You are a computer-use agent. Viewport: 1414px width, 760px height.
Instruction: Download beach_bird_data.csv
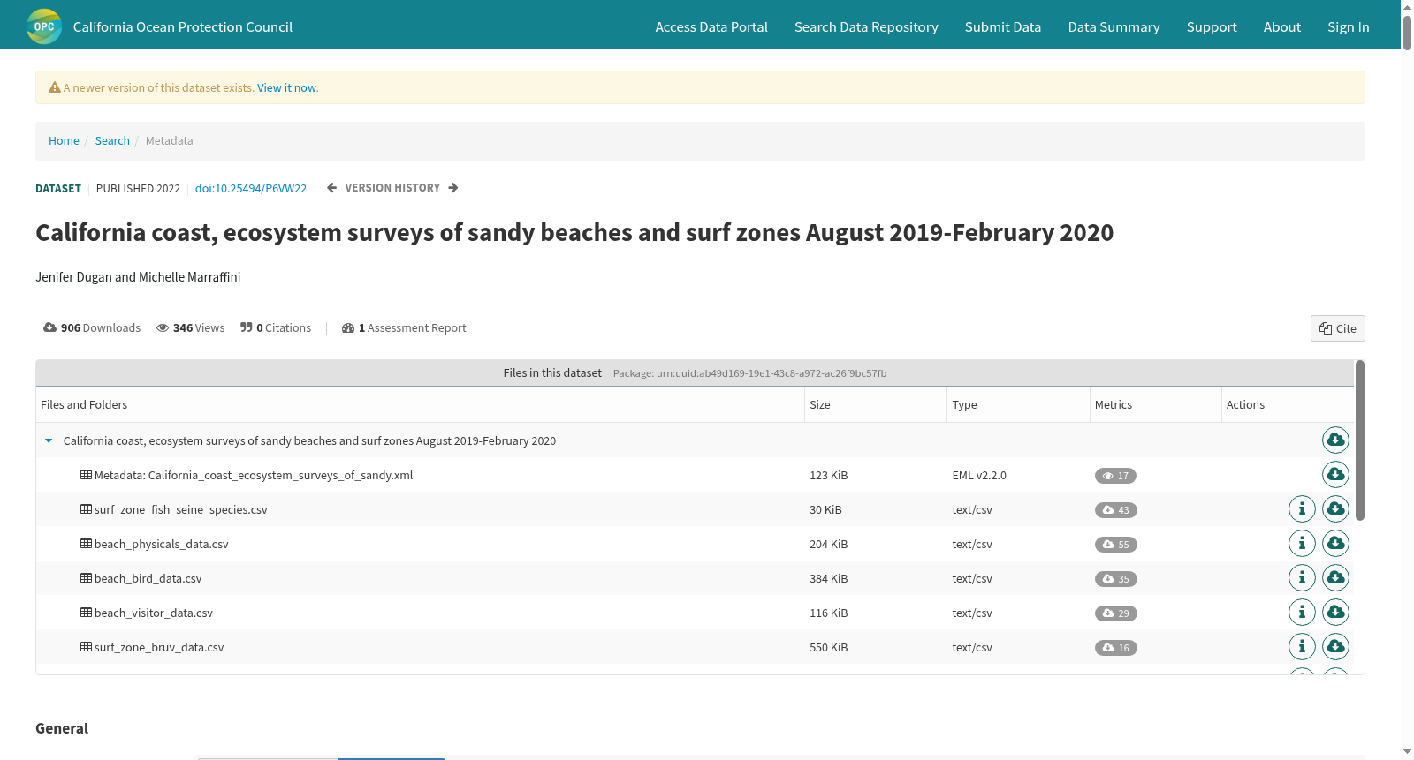[x=1335, y=577]
